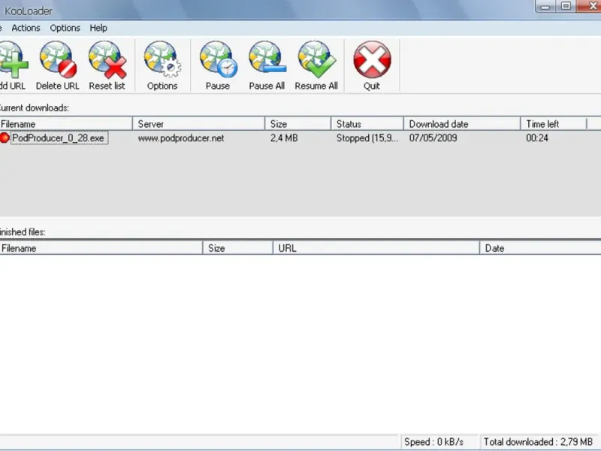Viewport: 601px width, 451px height.
Task: Click finished files Date column header
Action: tap(540, 248)
